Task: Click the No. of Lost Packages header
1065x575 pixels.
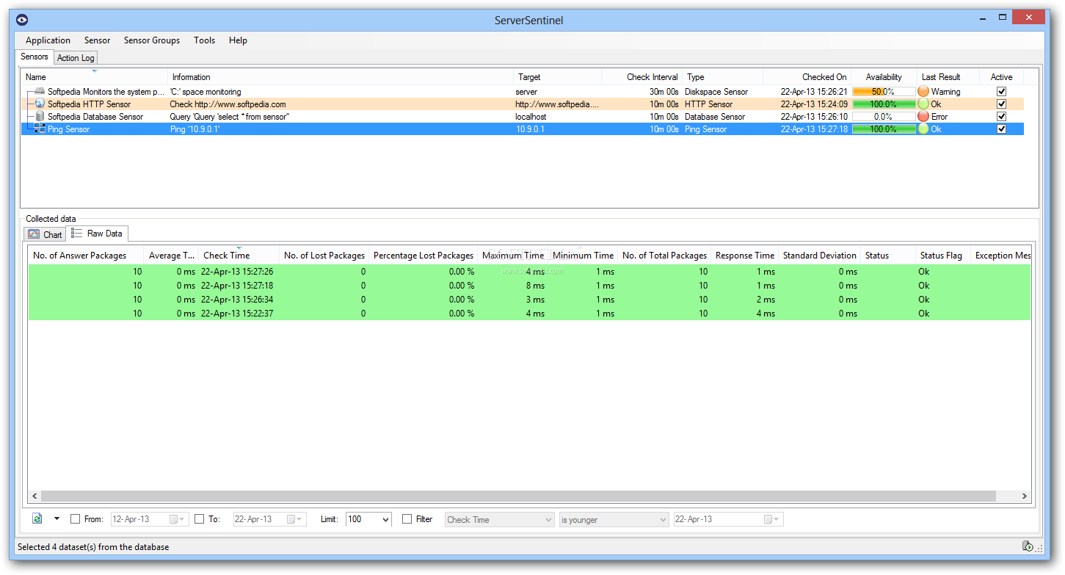Action: (x=324, y=256)
